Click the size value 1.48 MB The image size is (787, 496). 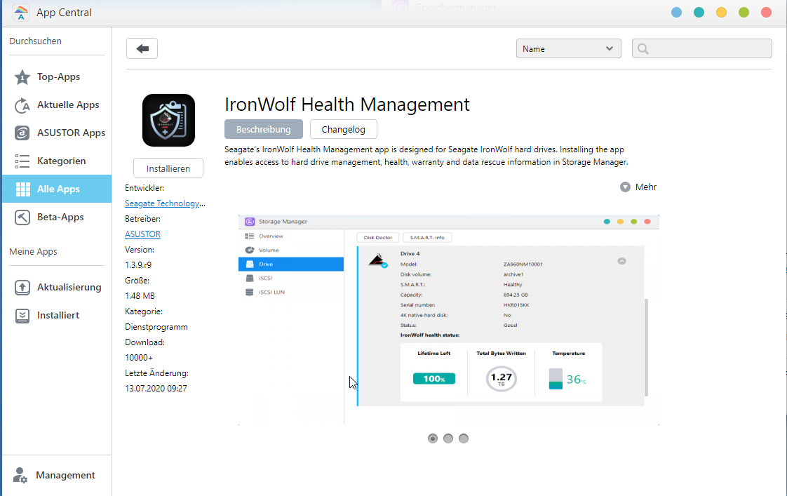coord(140,295)
